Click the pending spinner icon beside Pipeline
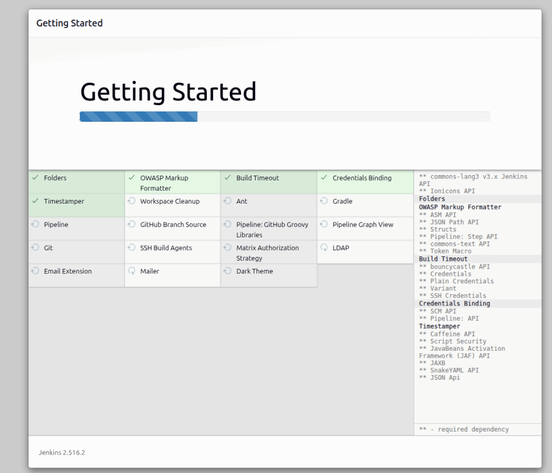This screenshot has width=552, height=473. 34,225
